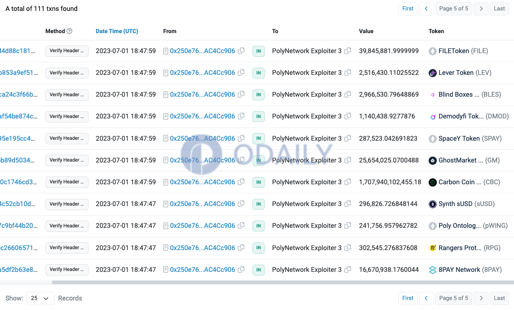Viewport: 514px width, 310px height.
Task: Select value 1,707,940,102,455.18
Action: (390, 182)
